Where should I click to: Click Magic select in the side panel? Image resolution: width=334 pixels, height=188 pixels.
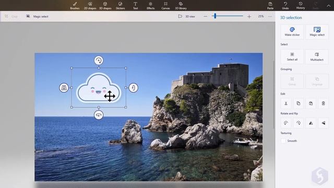pyautogui.click(x=317, y=31)
